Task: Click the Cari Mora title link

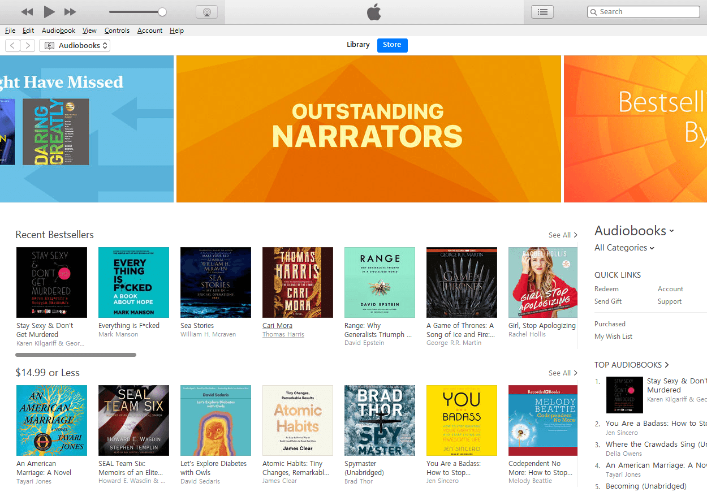Action: (x=277, y=326)
